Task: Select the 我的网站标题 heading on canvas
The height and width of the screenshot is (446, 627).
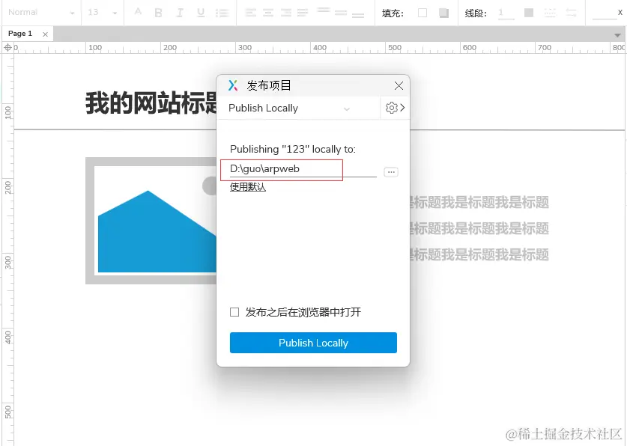Action: pos(151,103)
